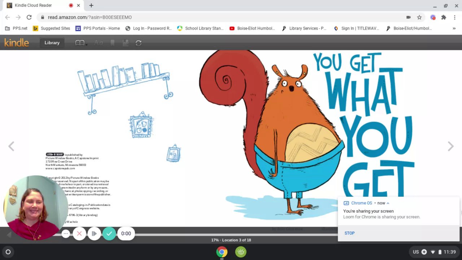
Task: Reload the page in Chrome
Action: click(x=29, y=17)
